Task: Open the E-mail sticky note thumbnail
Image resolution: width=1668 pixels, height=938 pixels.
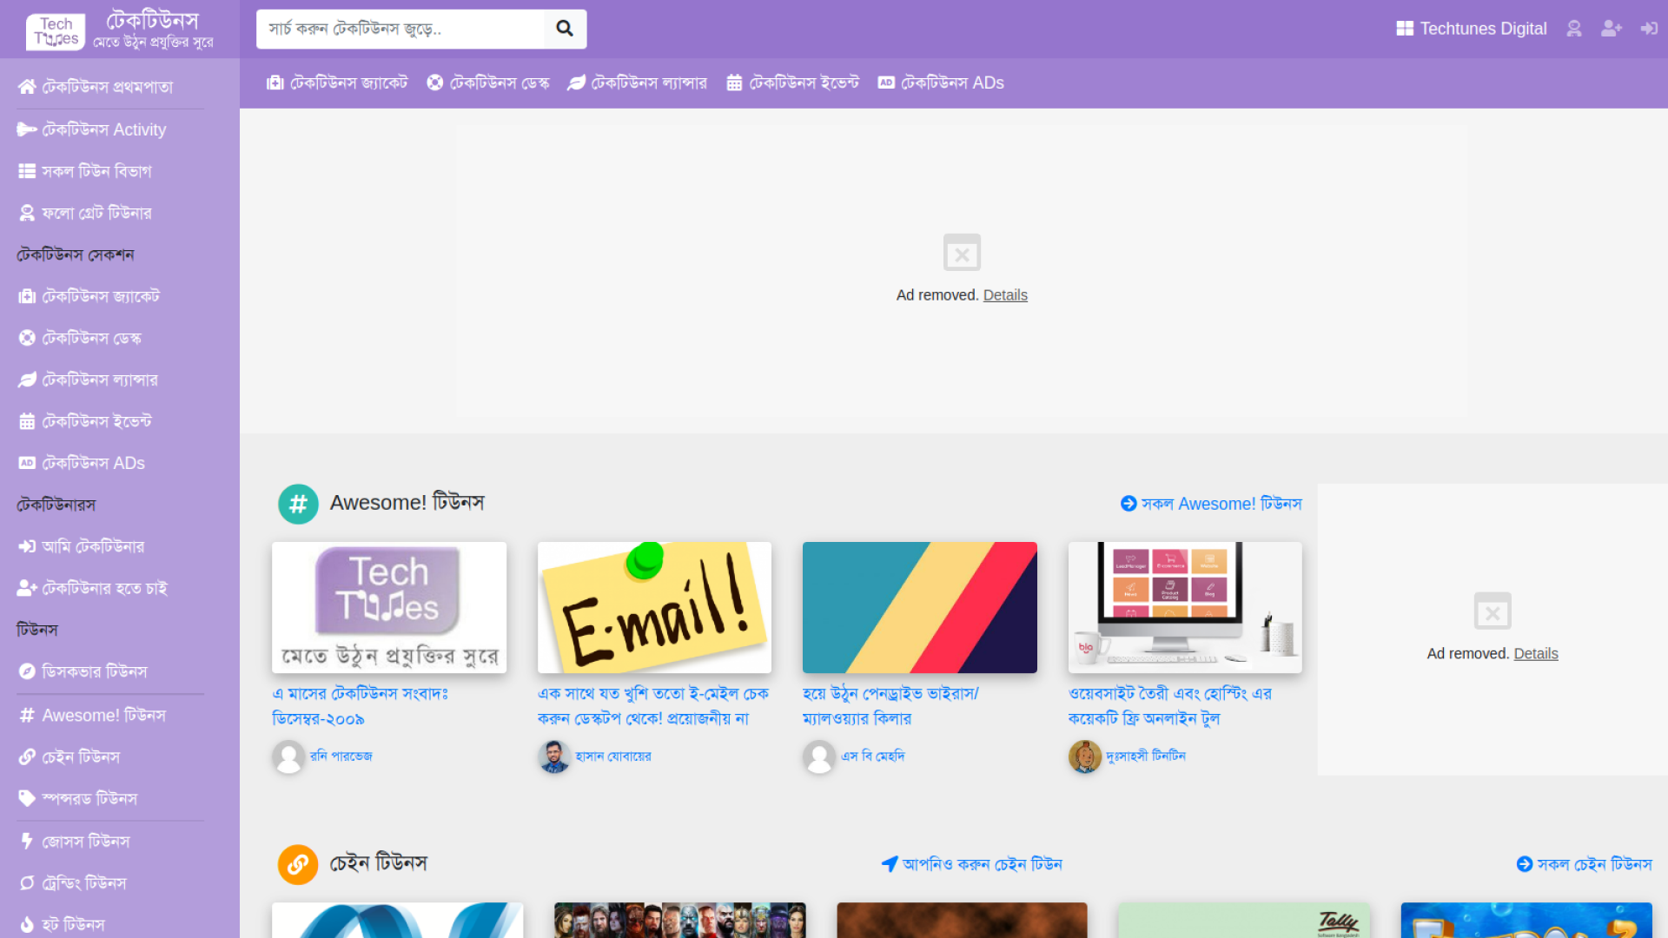Action: [654, 607]
